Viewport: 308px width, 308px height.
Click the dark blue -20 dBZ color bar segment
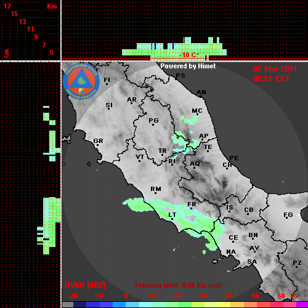(79, 305)
